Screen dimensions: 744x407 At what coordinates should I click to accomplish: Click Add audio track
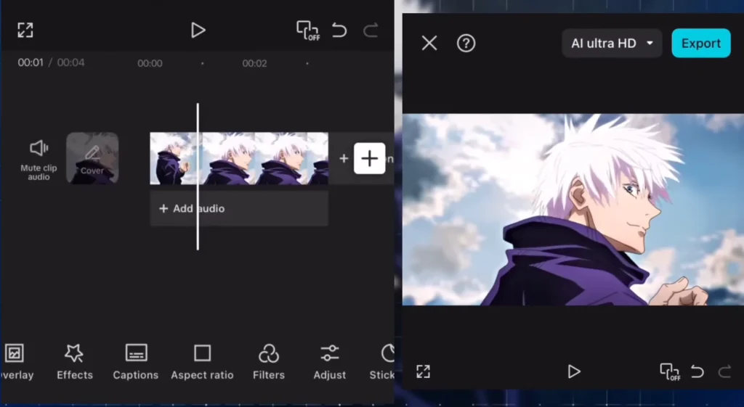click(x=238, y=208)
